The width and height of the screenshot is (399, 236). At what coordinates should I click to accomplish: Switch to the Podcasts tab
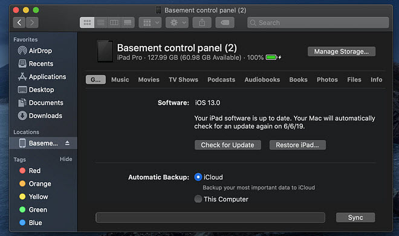pyautogui.click(x=221, y=80)
